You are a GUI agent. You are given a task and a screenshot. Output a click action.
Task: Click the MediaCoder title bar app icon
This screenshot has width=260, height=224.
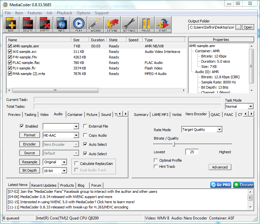tap(5, 5)
